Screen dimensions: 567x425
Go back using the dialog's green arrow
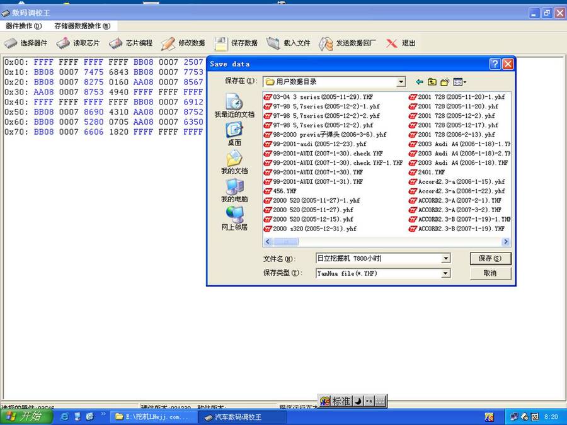[420, 82]
